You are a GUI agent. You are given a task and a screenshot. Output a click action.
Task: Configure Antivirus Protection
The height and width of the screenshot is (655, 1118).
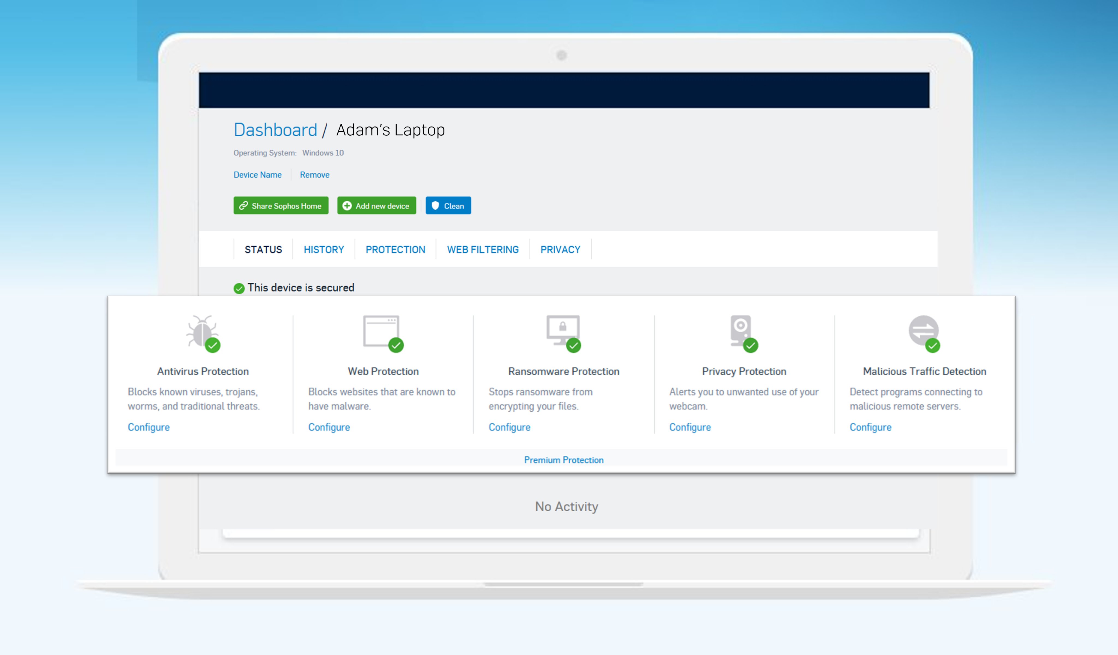149,427
